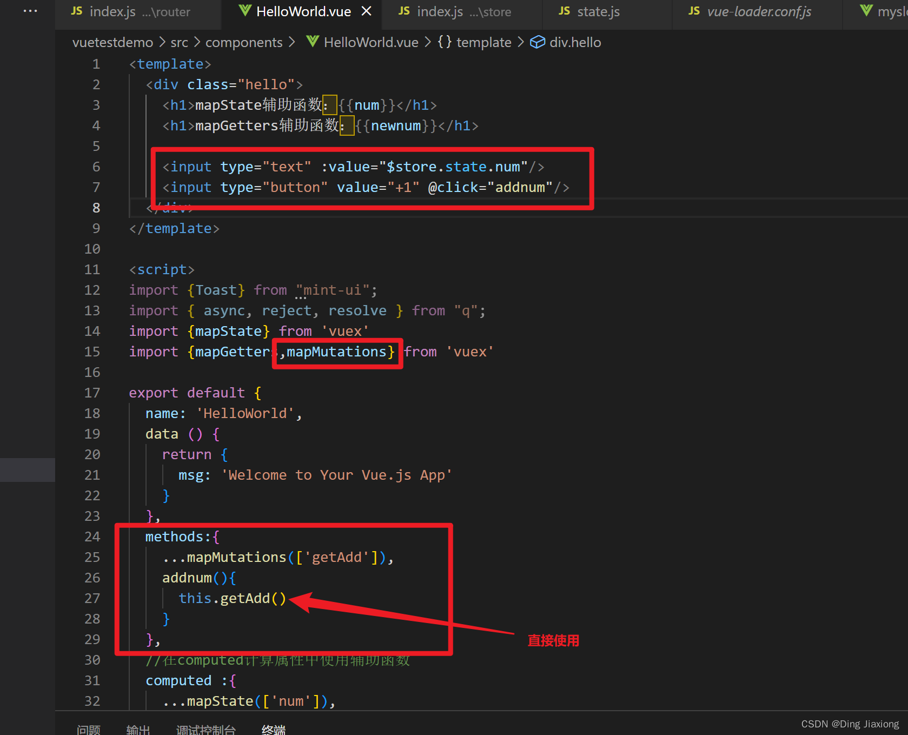Open the vue-loader.conf.js tab

(757, 11)
